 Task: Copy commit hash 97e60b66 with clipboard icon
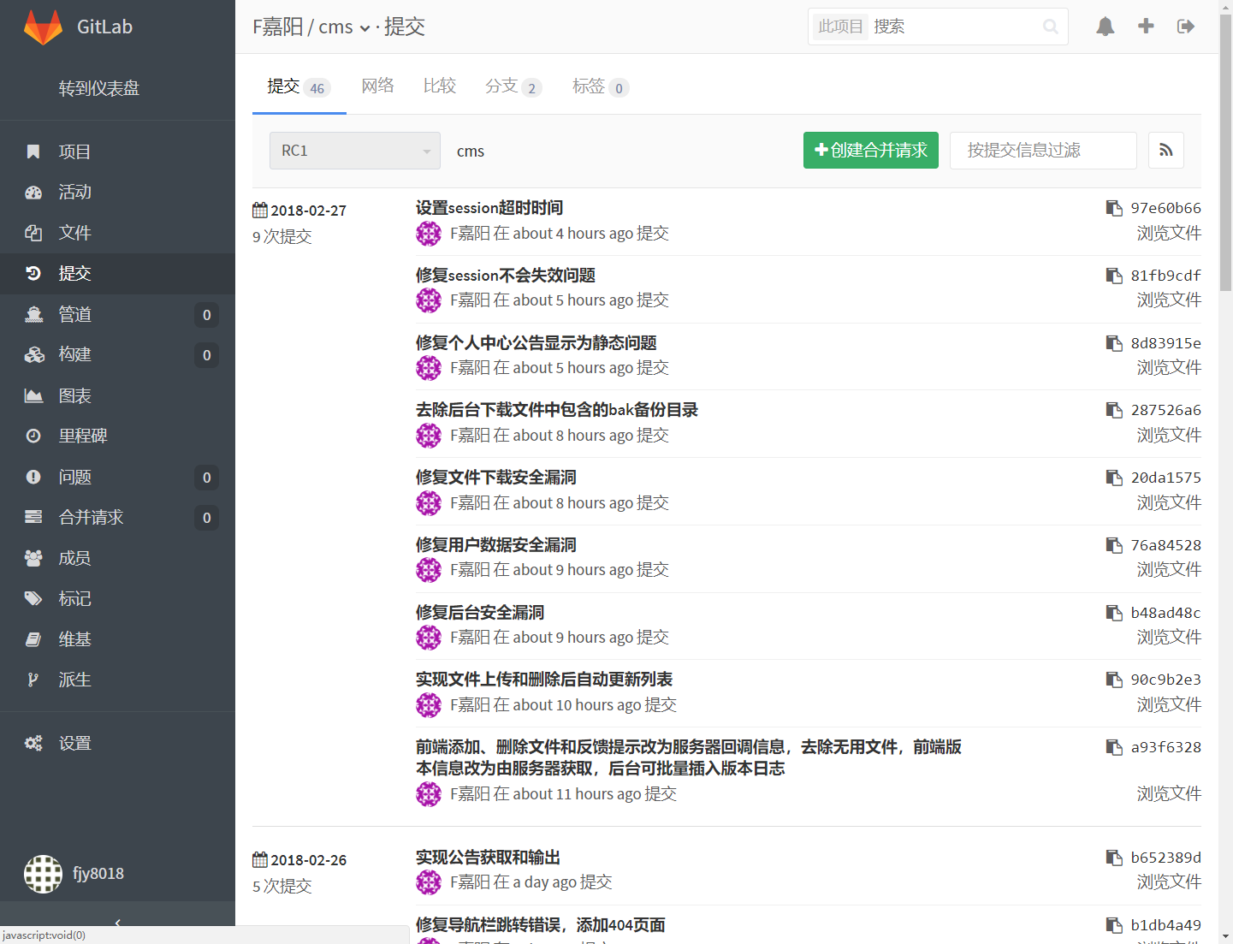click(x=1113, y=208)
